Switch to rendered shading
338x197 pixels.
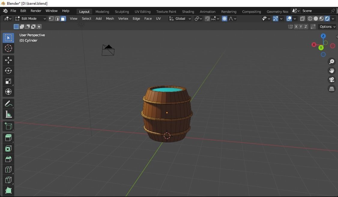click(x=327, y=19)
